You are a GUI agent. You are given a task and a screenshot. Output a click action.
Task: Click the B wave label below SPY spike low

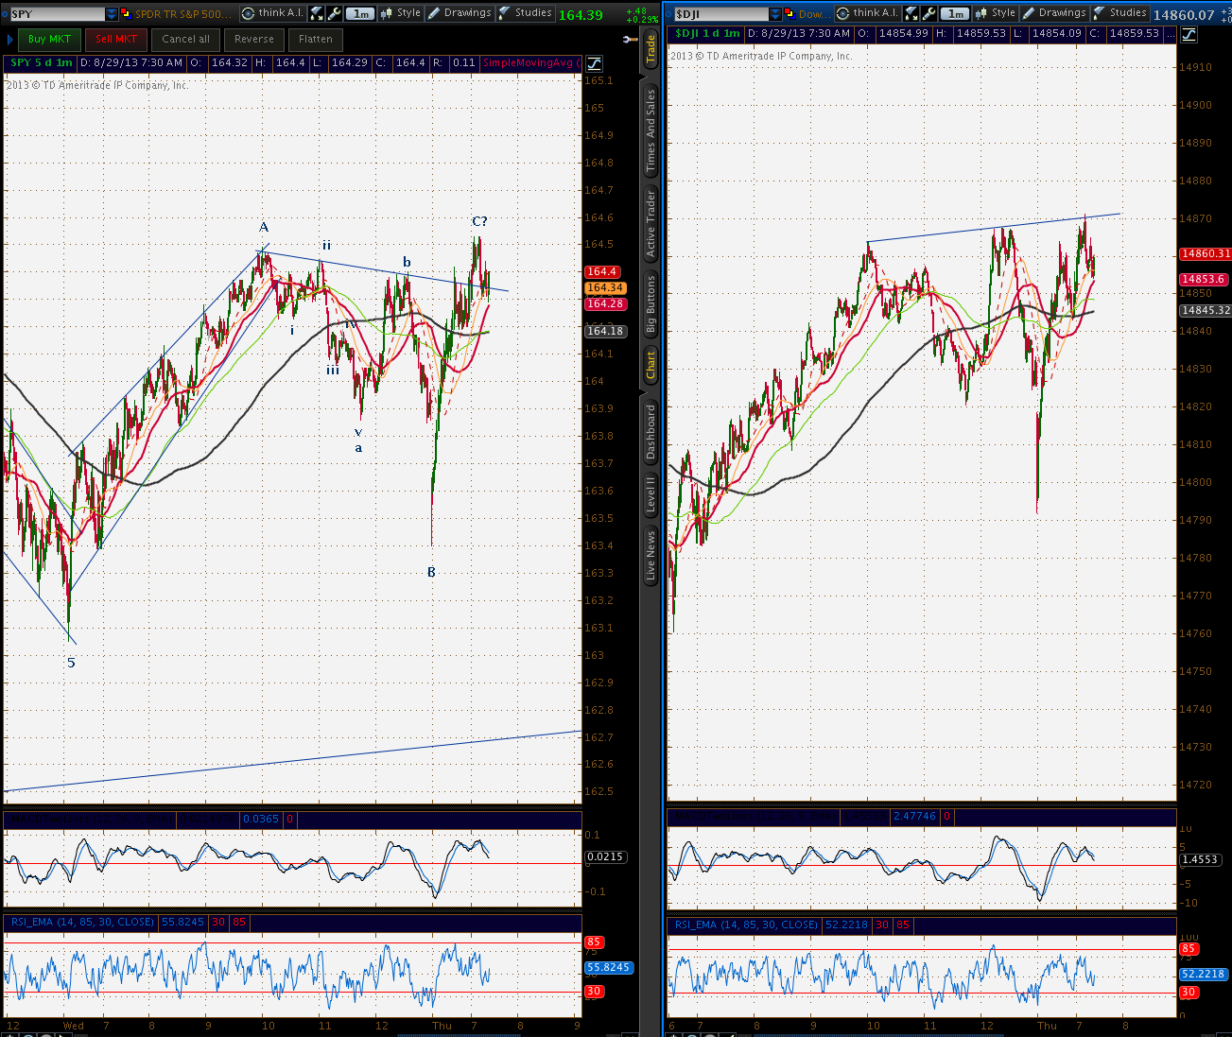(x=431, y=572)
